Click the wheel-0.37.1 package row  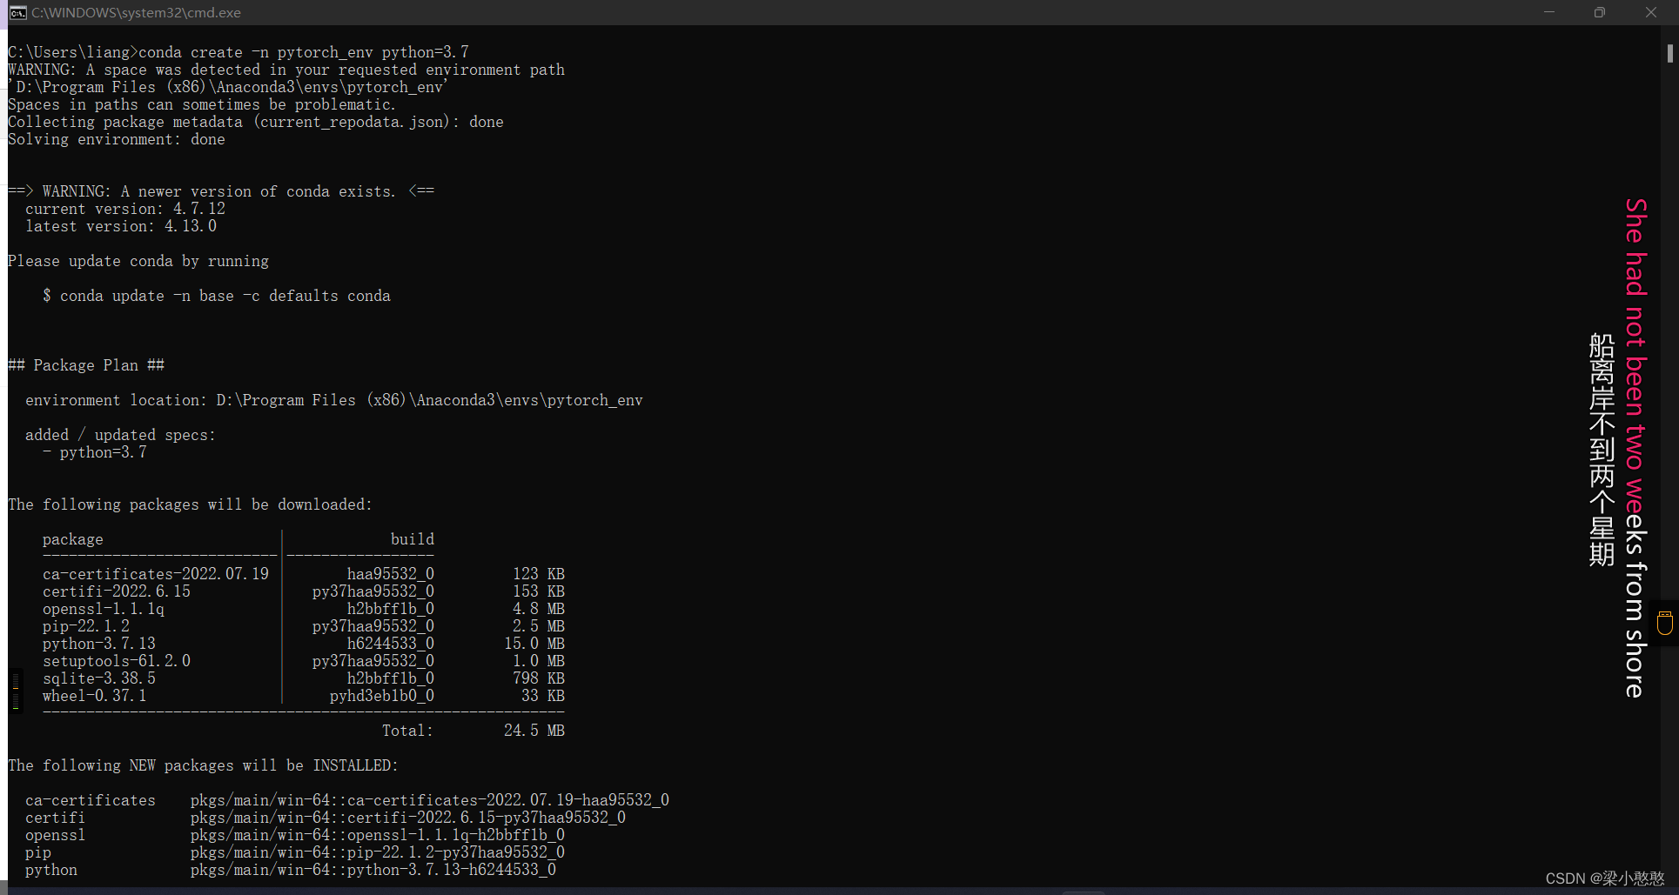pyautogui.click(x=95, y=696)
